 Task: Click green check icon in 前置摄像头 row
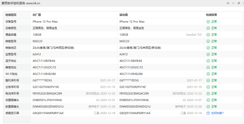(x=208, y=107)
